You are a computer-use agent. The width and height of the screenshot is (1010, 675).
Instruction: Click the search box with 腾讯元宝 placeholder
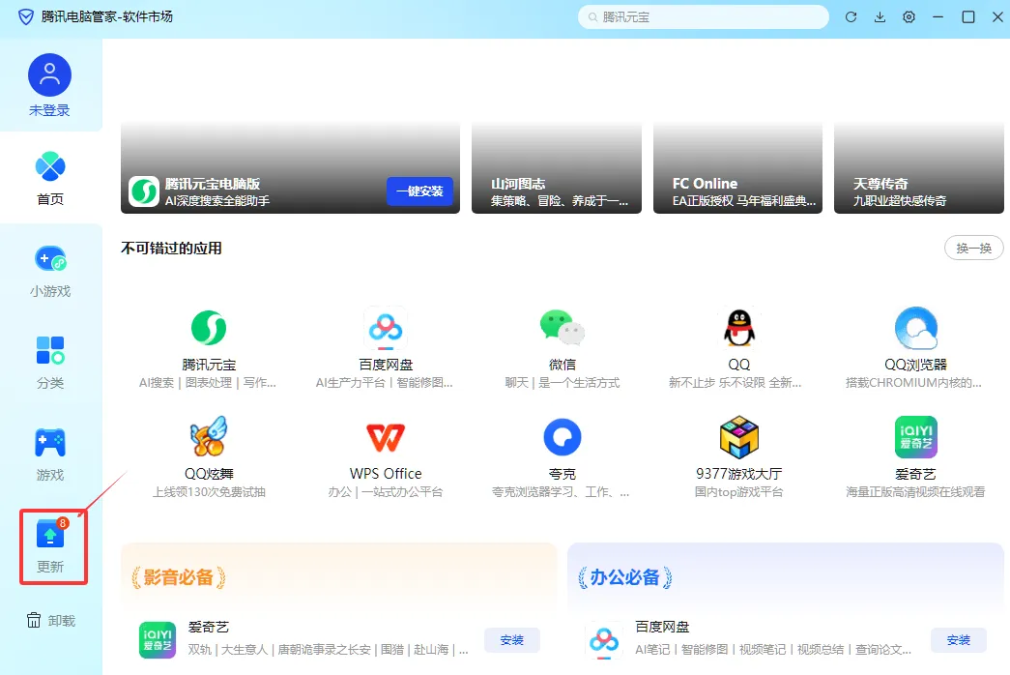pos(703,17)
